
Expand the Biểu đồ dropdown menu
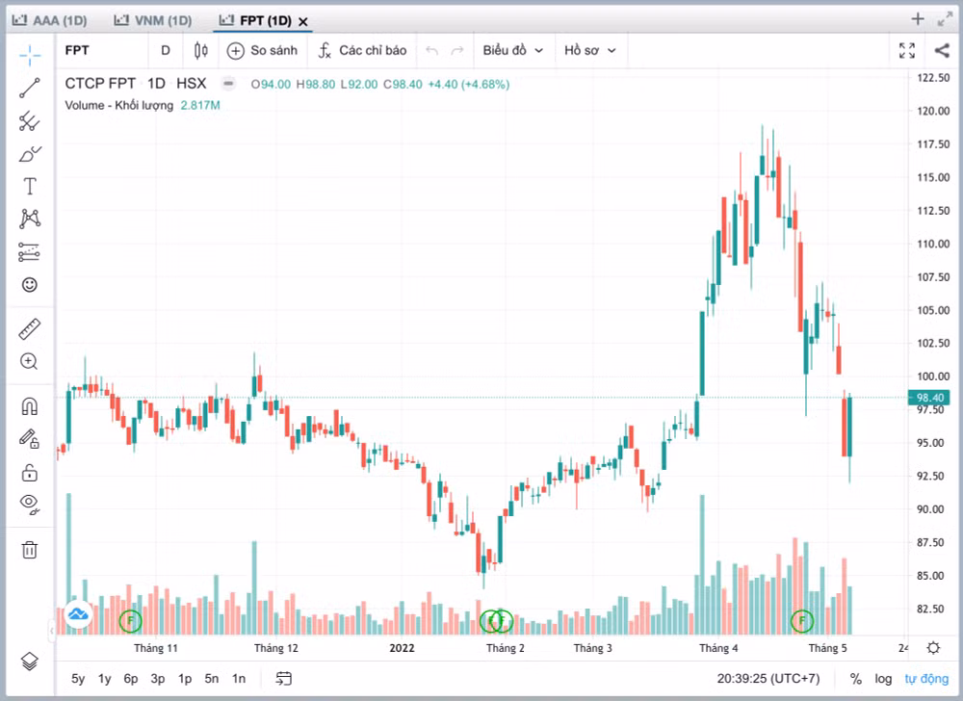coord(513,50)
